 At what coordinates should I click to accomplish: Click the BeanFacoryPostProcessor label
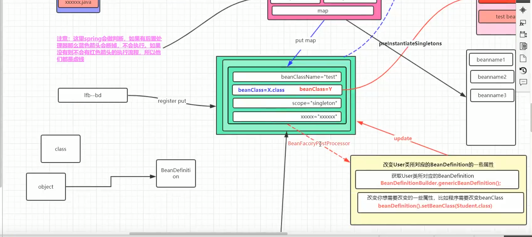click(319, 143)
